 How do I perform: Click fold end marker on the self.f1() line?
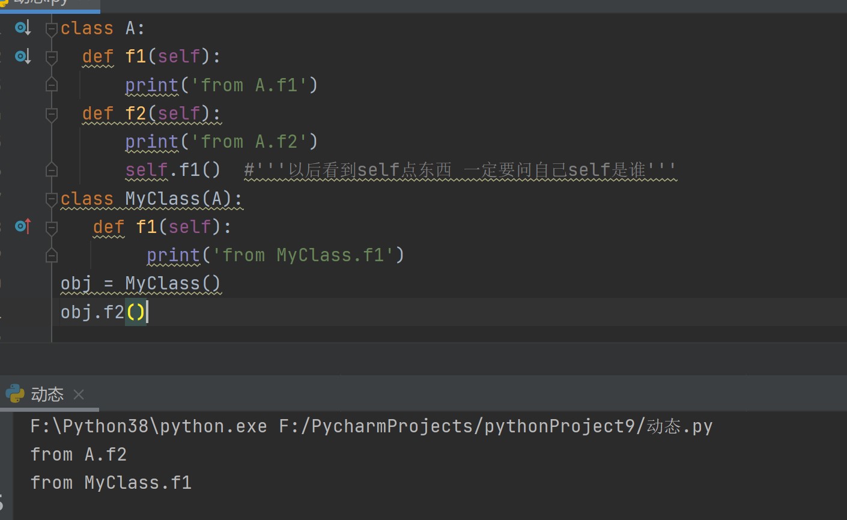[x=52, y=171]
